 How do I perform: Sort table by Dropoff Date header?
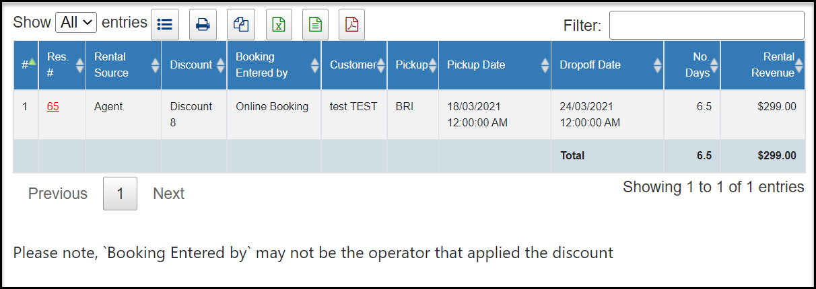[607, 65]
